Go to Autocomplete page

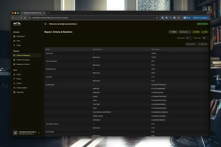22,88
